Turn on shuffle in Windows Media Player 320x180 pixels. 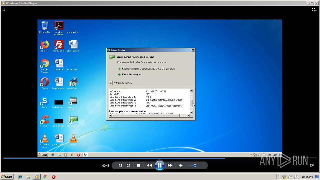click(120, 165)
